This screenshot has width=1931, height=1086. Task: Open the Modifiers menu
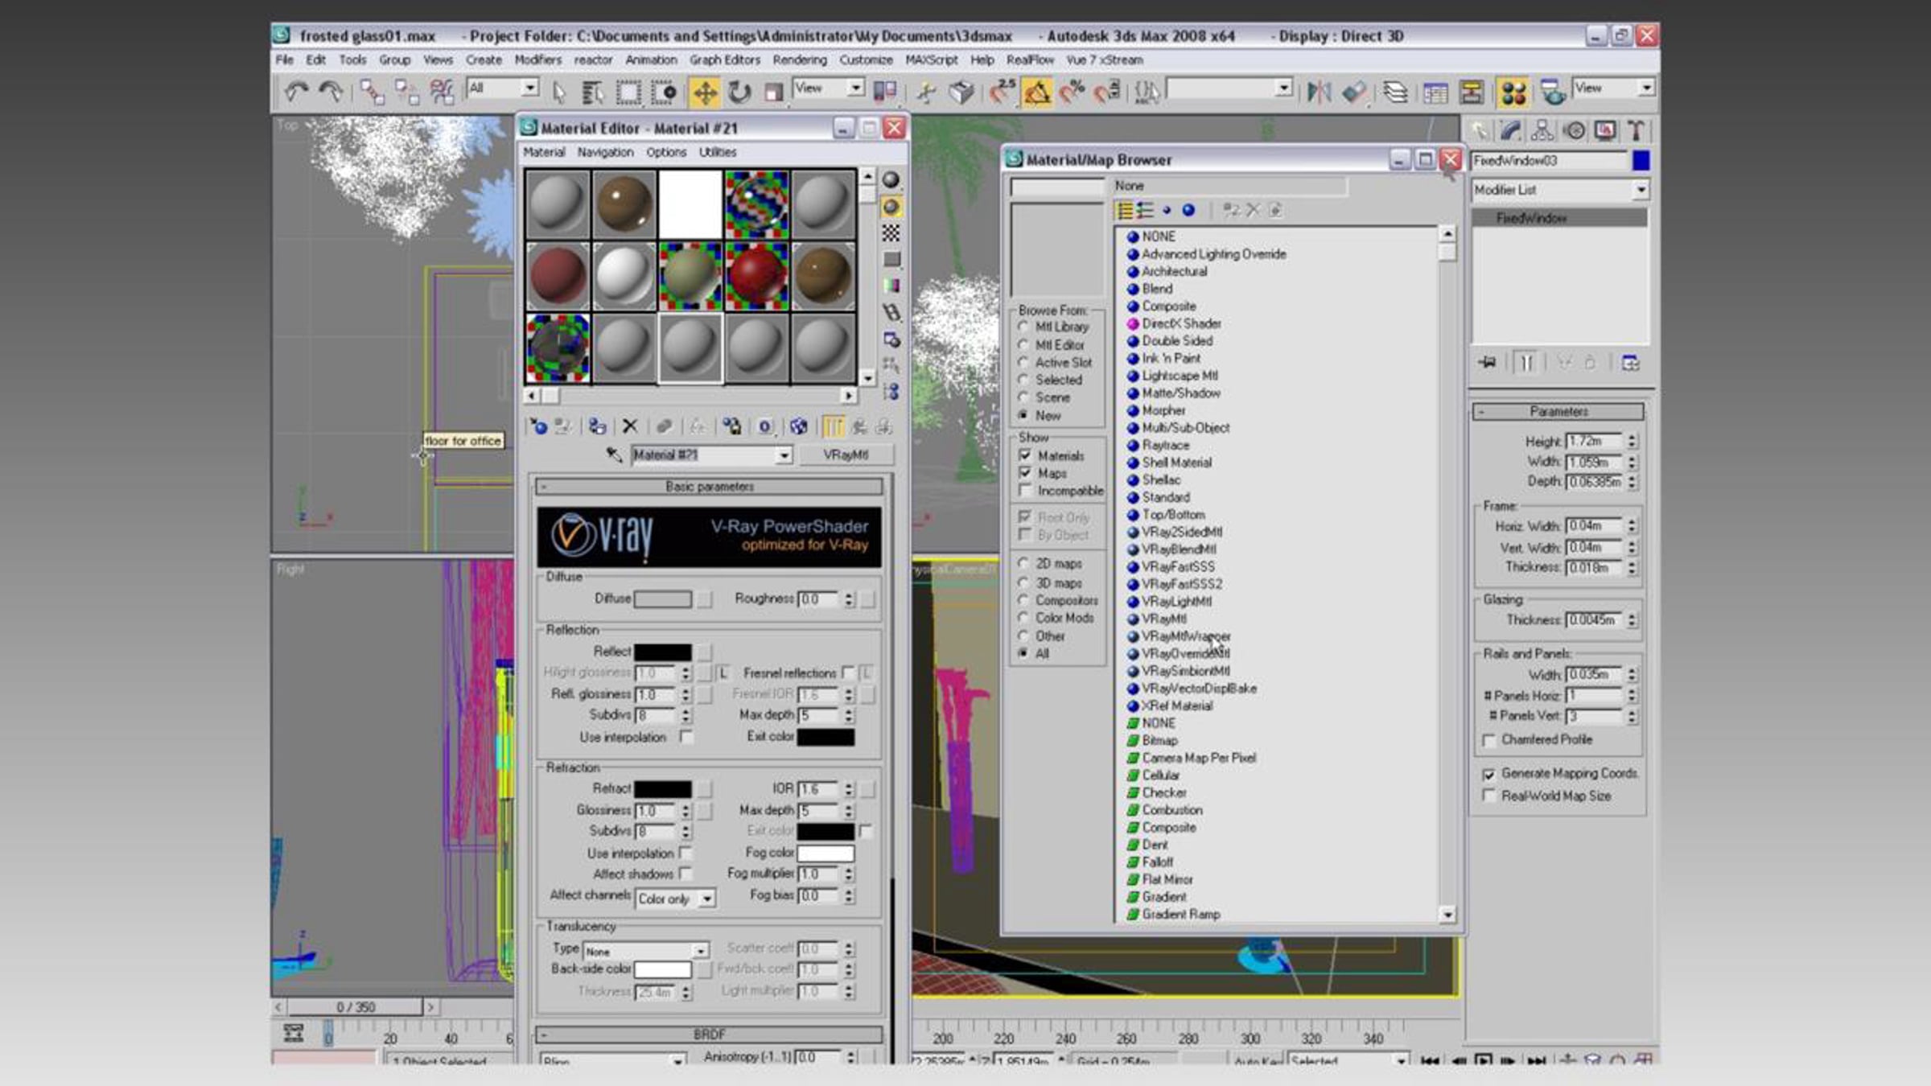(x=537, y=60)
